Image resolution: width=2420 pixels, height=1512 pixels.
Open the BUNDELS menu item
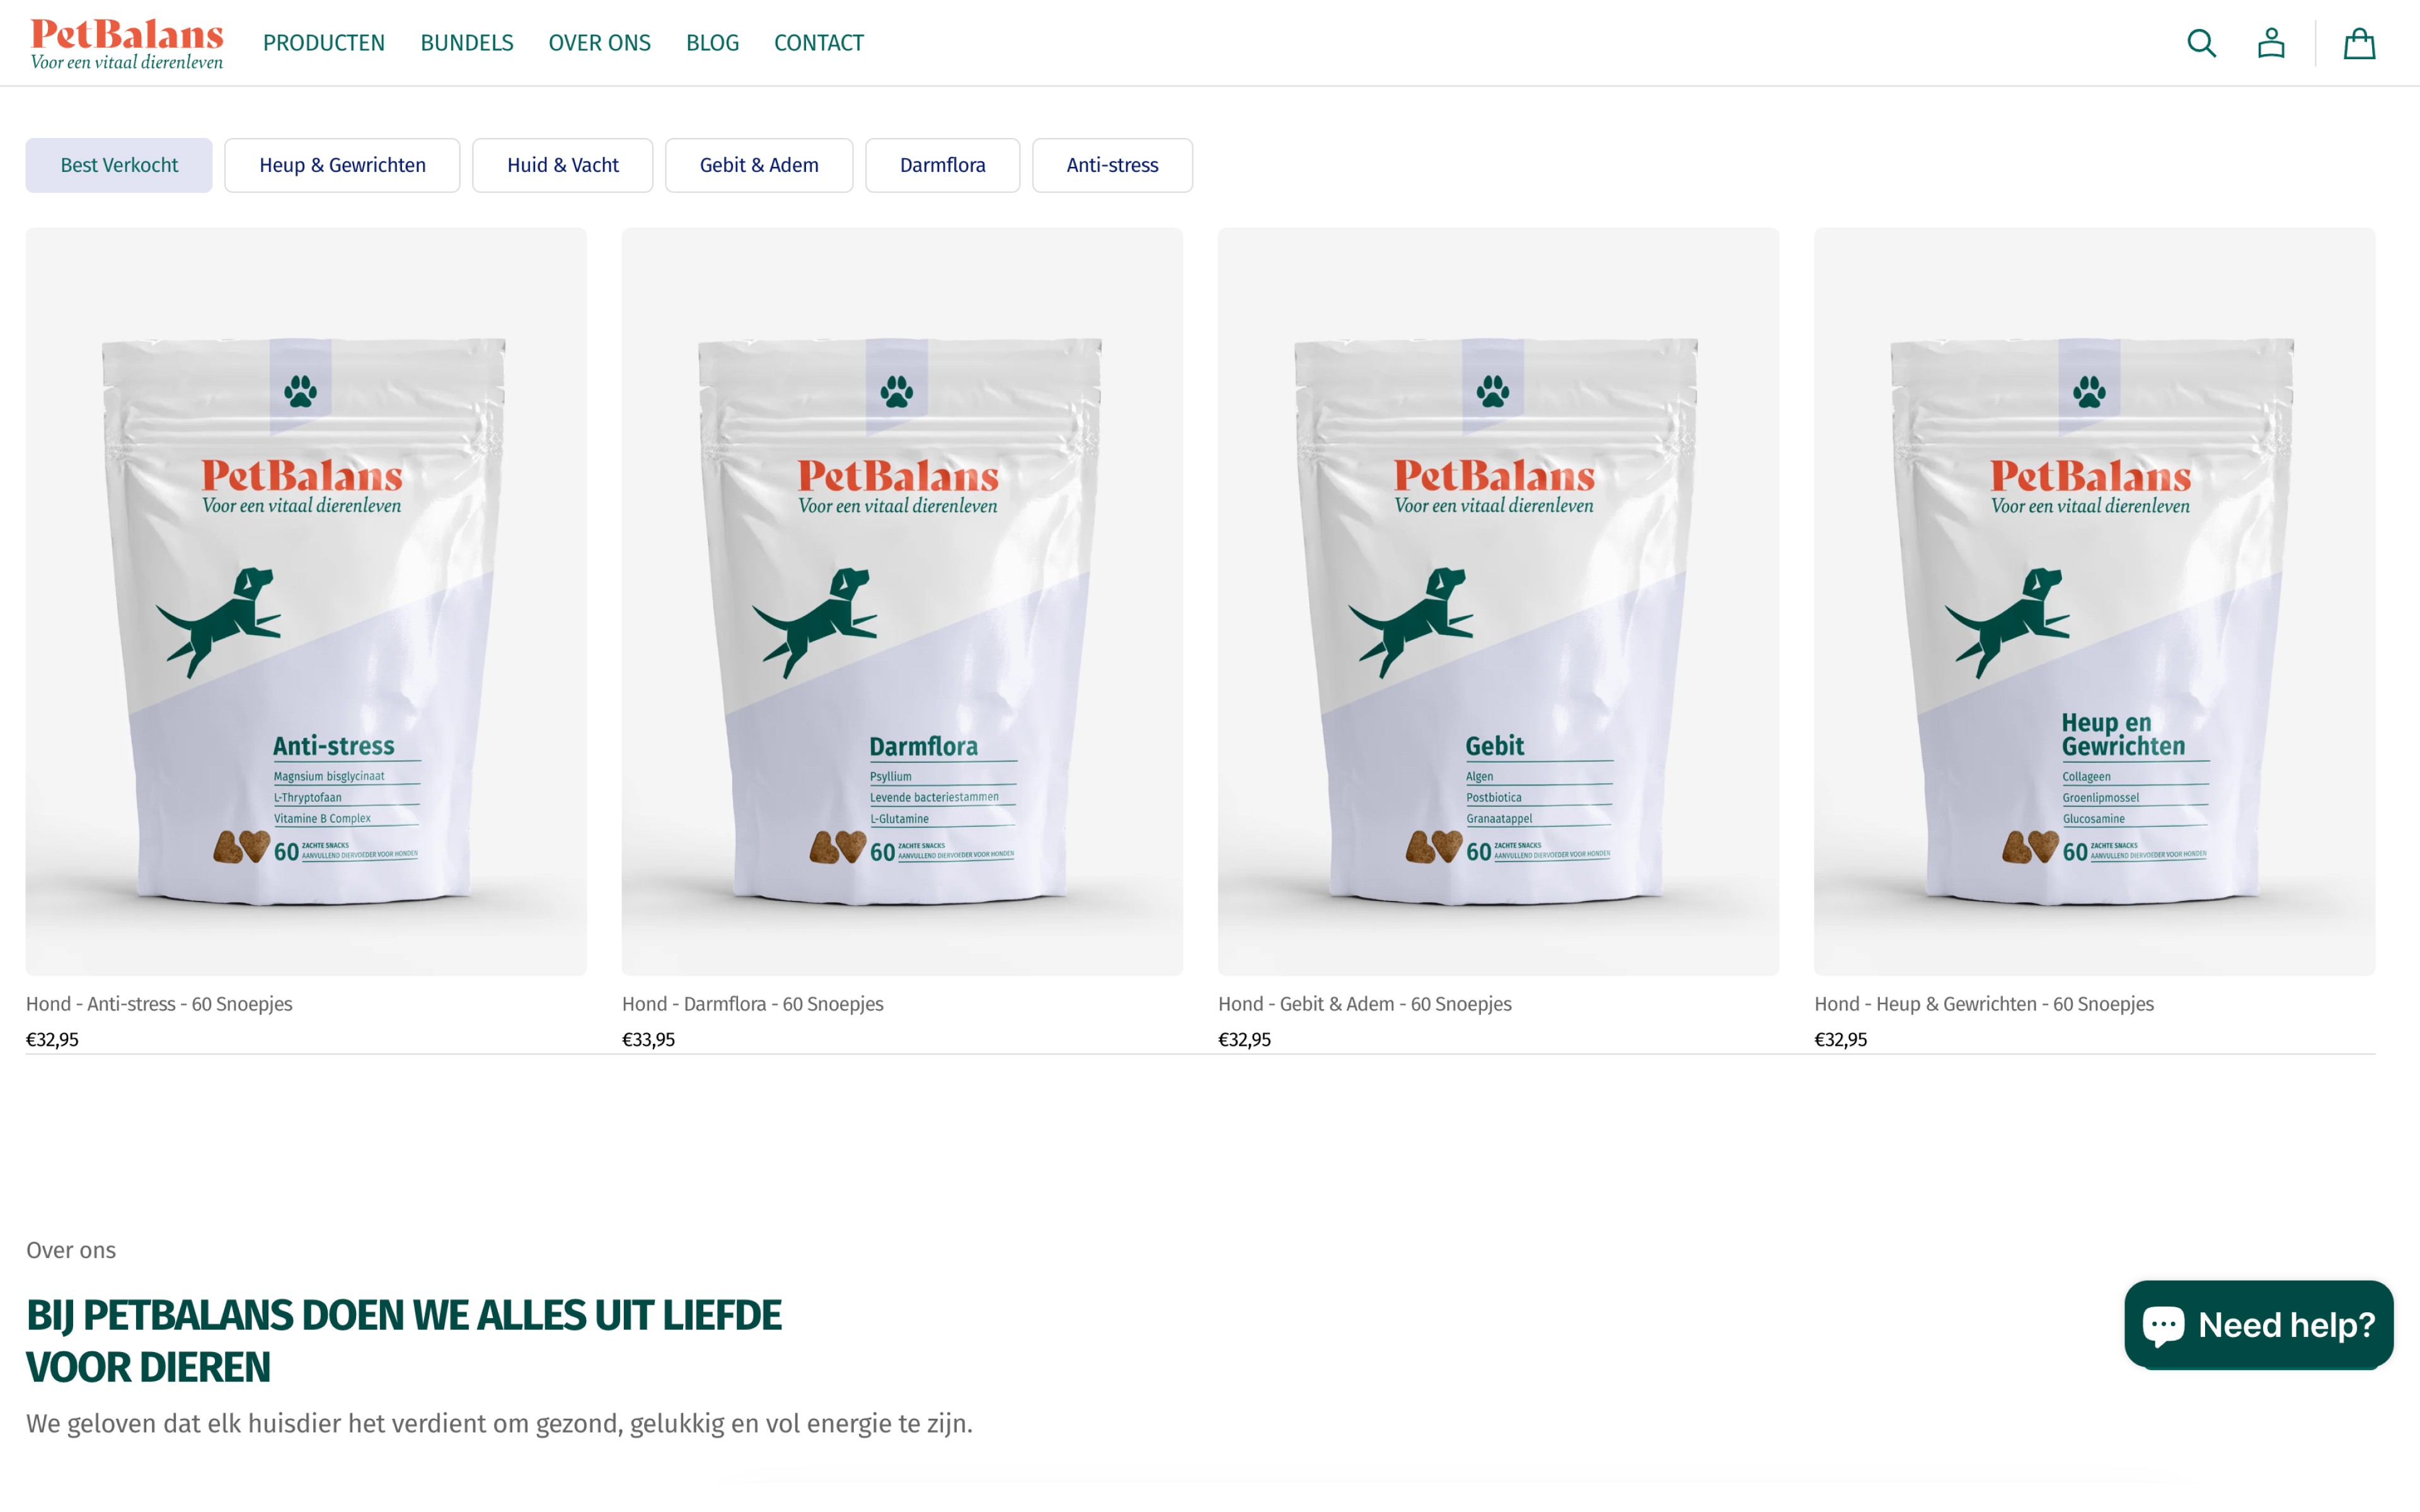(467, 43)
